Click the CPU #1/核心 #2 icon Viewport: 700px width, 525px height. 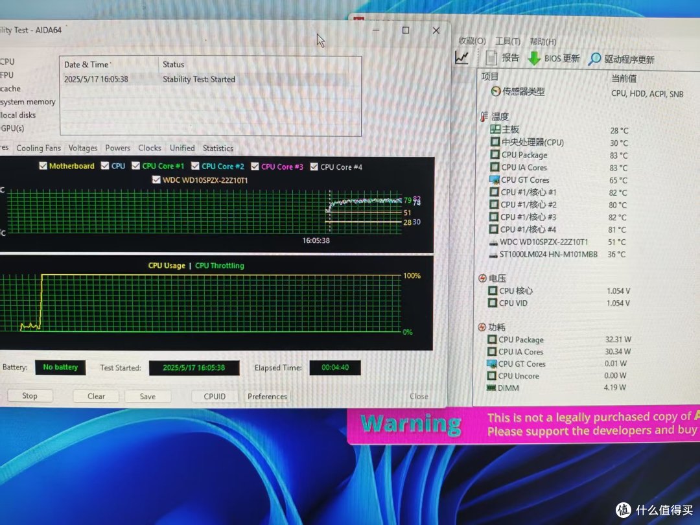coord(494,204)
